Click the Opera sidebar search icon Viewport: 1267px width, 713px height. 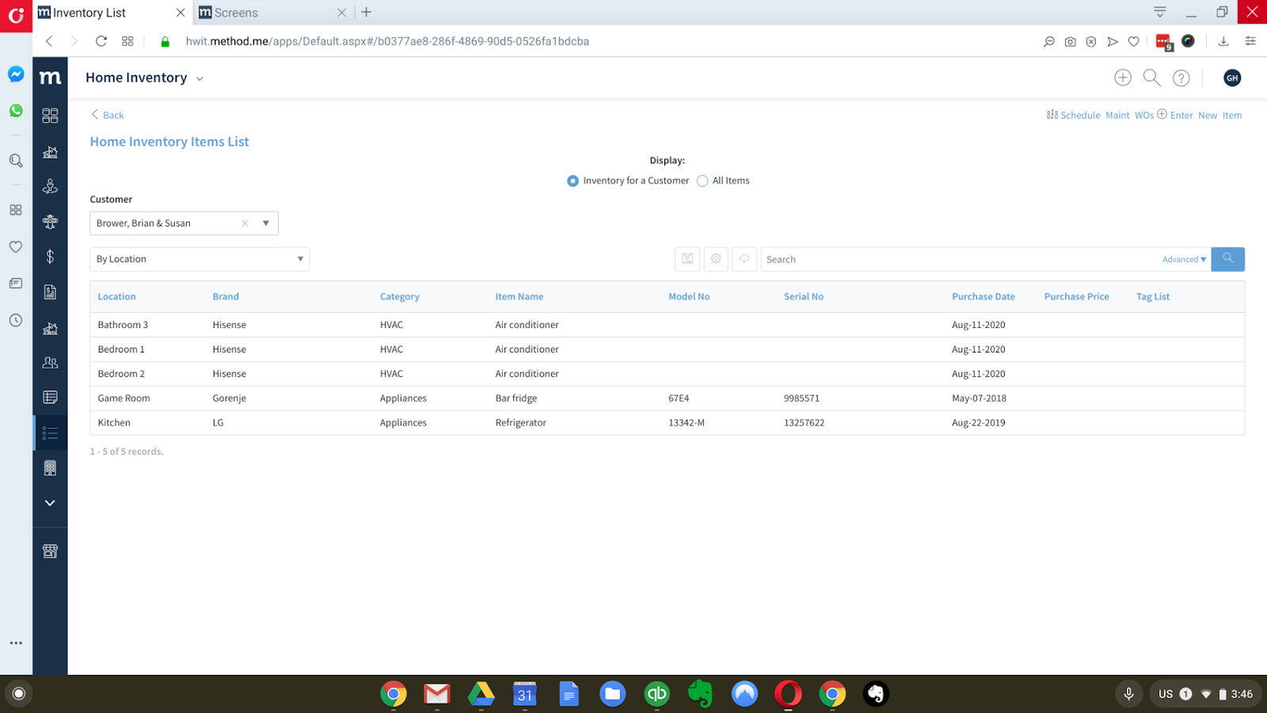pos(16,161)
